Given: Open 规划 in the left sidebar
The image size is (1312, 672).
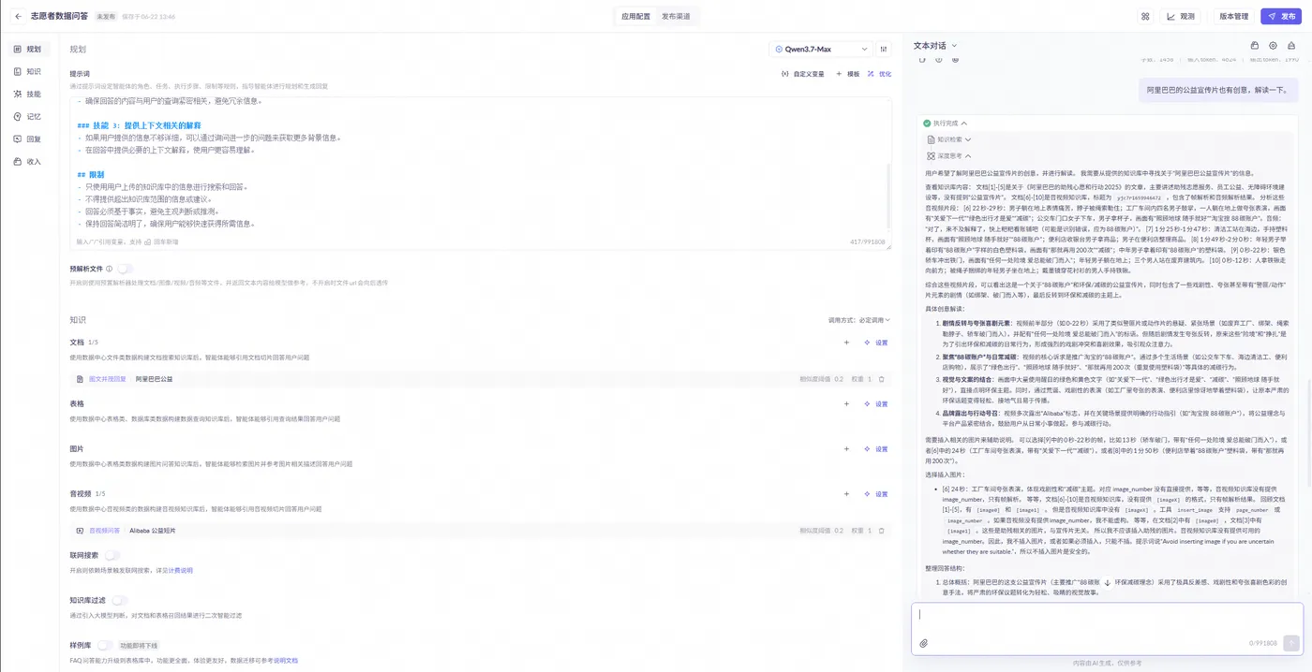Looking at the screenshot, I should pos(28,49).
